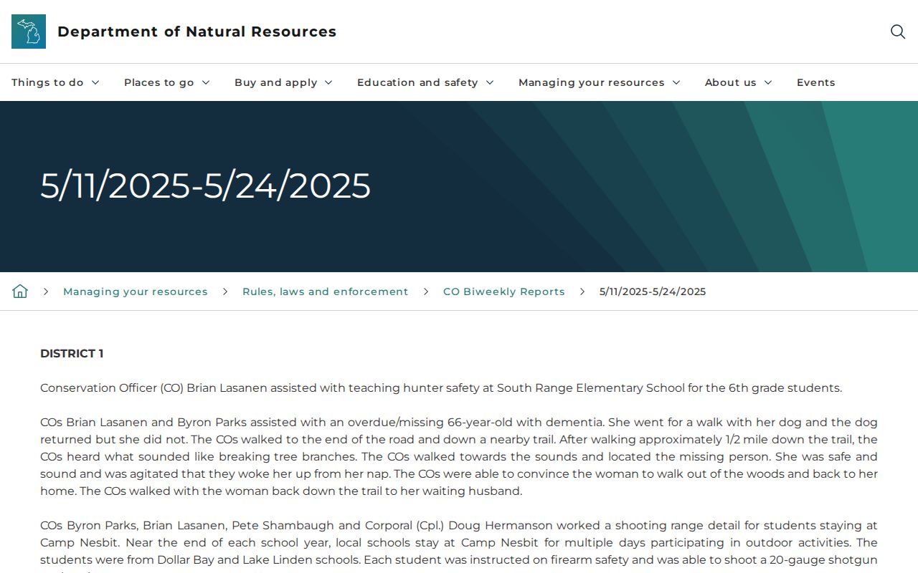Click current page breadcrumb 5/11/2025-5/24/2025
This screenshot has height=573, width=918.
[x=653, y=292]
